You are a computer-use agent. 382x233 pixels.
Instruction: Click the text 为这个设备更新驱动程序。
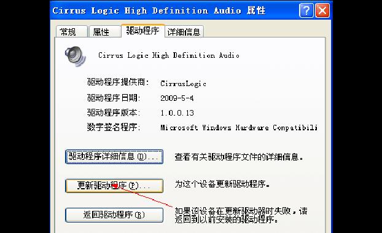(x=222, y=184)
